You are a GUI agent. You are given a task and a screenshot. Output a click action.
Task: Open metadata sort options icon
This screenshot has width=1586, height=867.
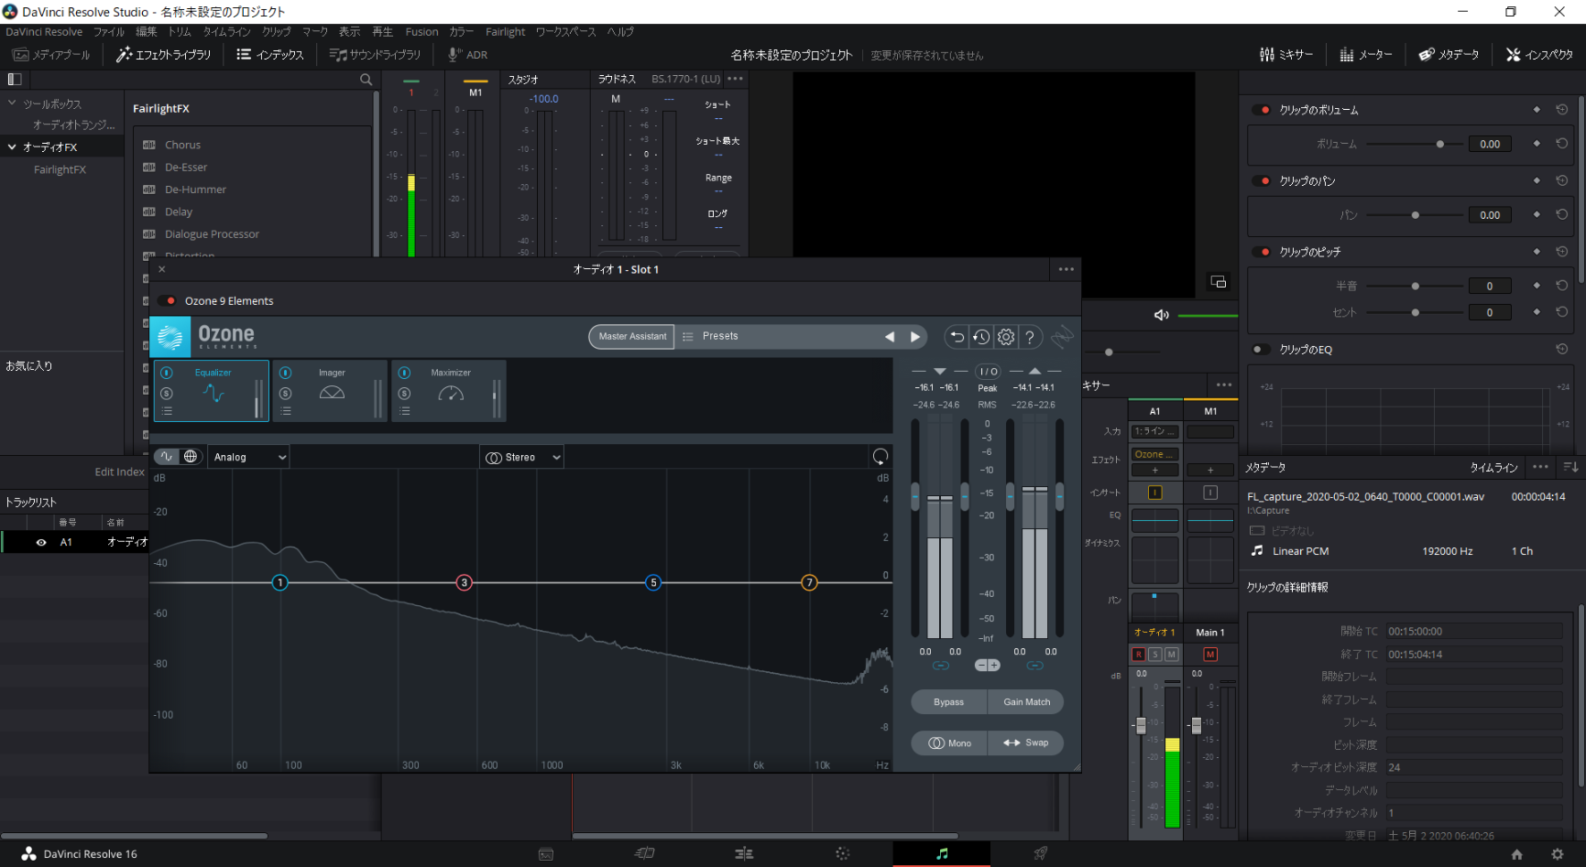[x=1570, y=467]
